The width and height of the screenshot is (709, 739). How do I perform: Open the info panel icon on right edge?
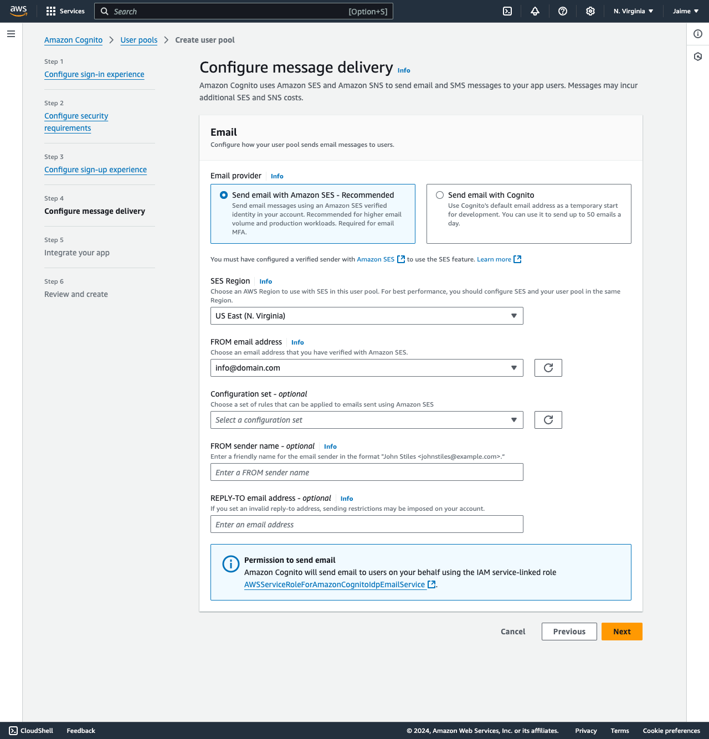point(698,34)
